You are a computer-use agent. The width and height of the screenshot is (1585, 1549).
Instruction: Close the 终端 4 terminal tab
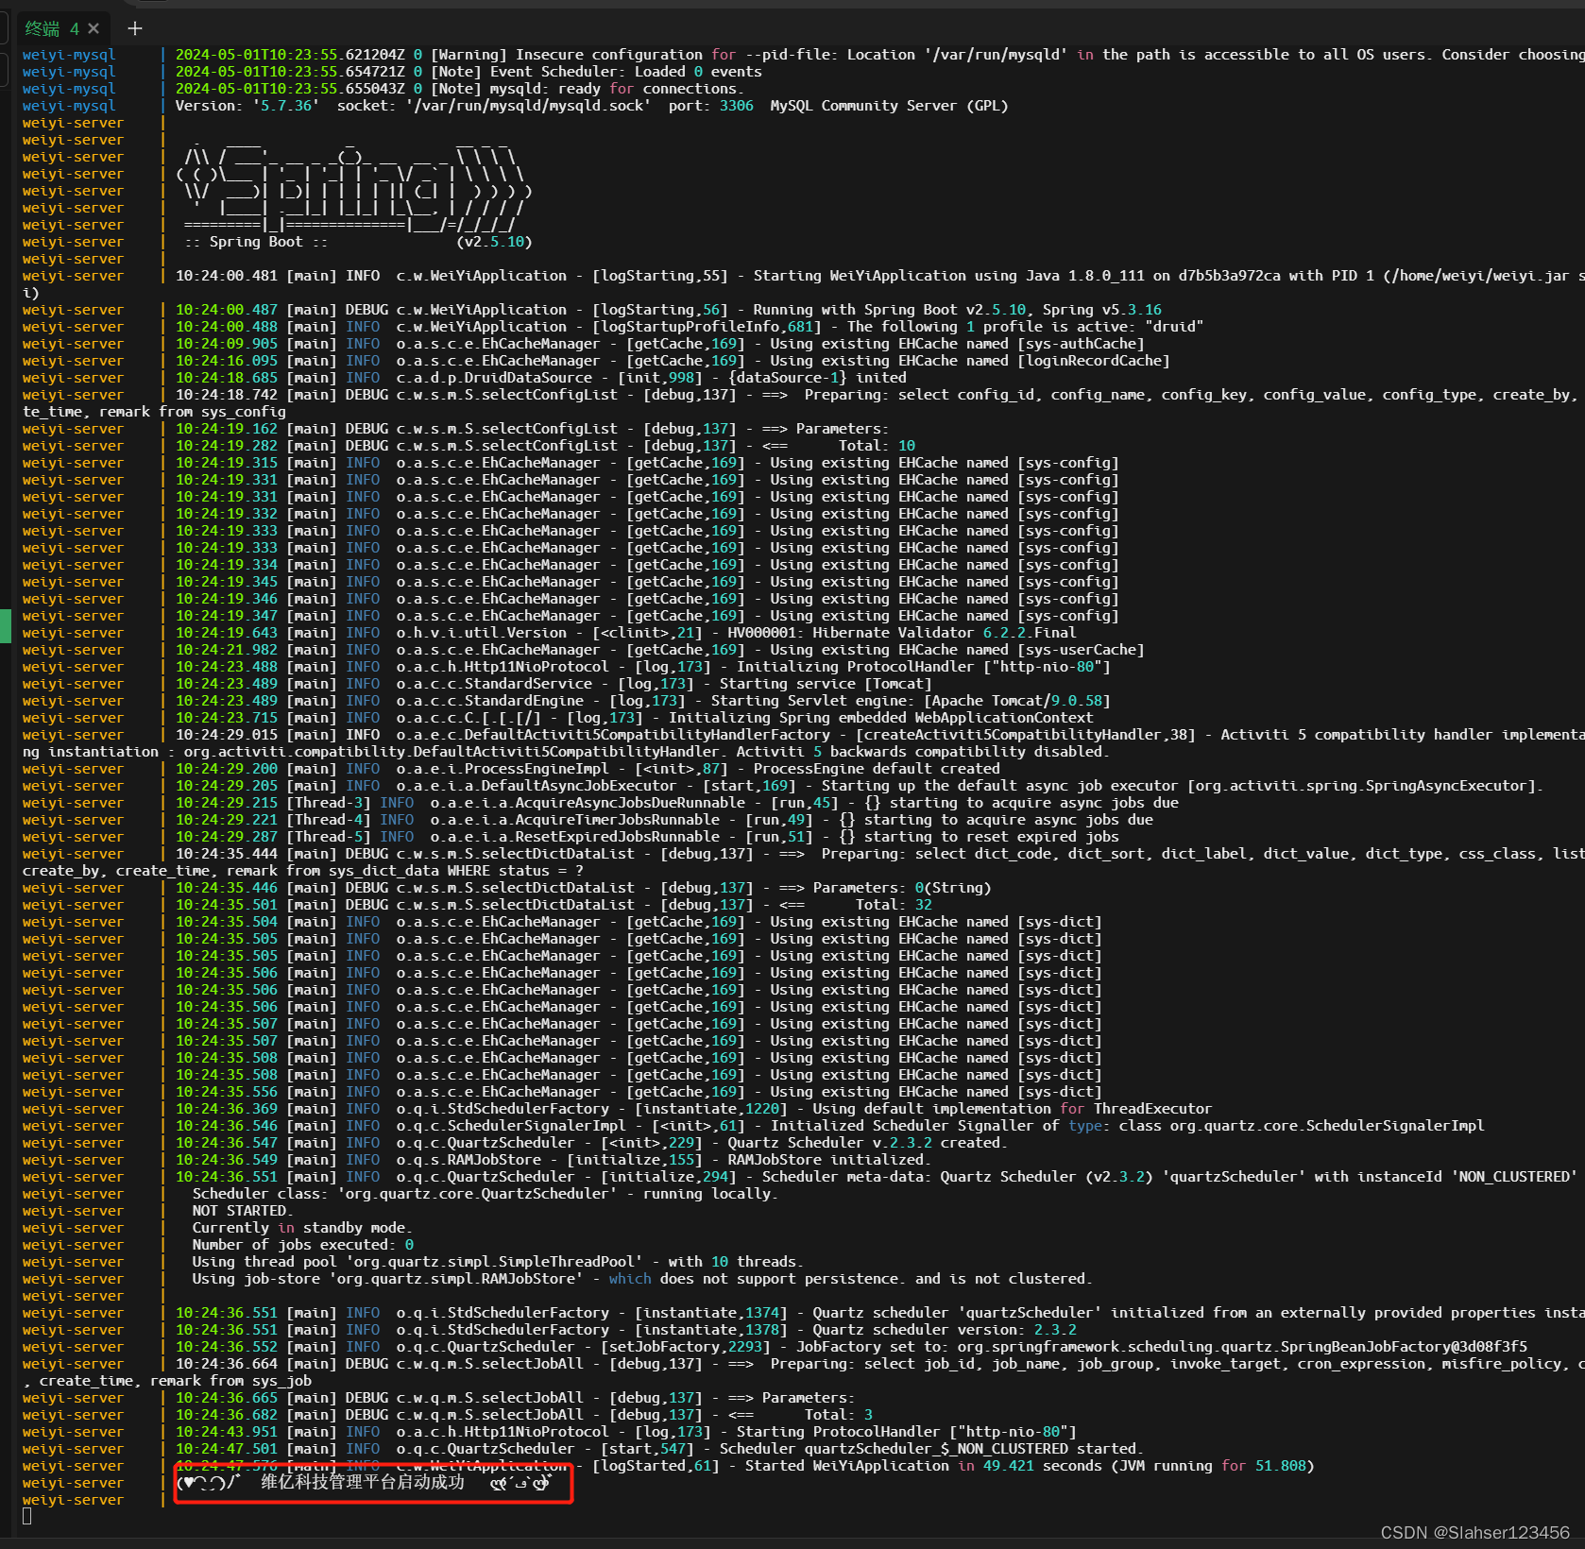(x=93, y=27)
